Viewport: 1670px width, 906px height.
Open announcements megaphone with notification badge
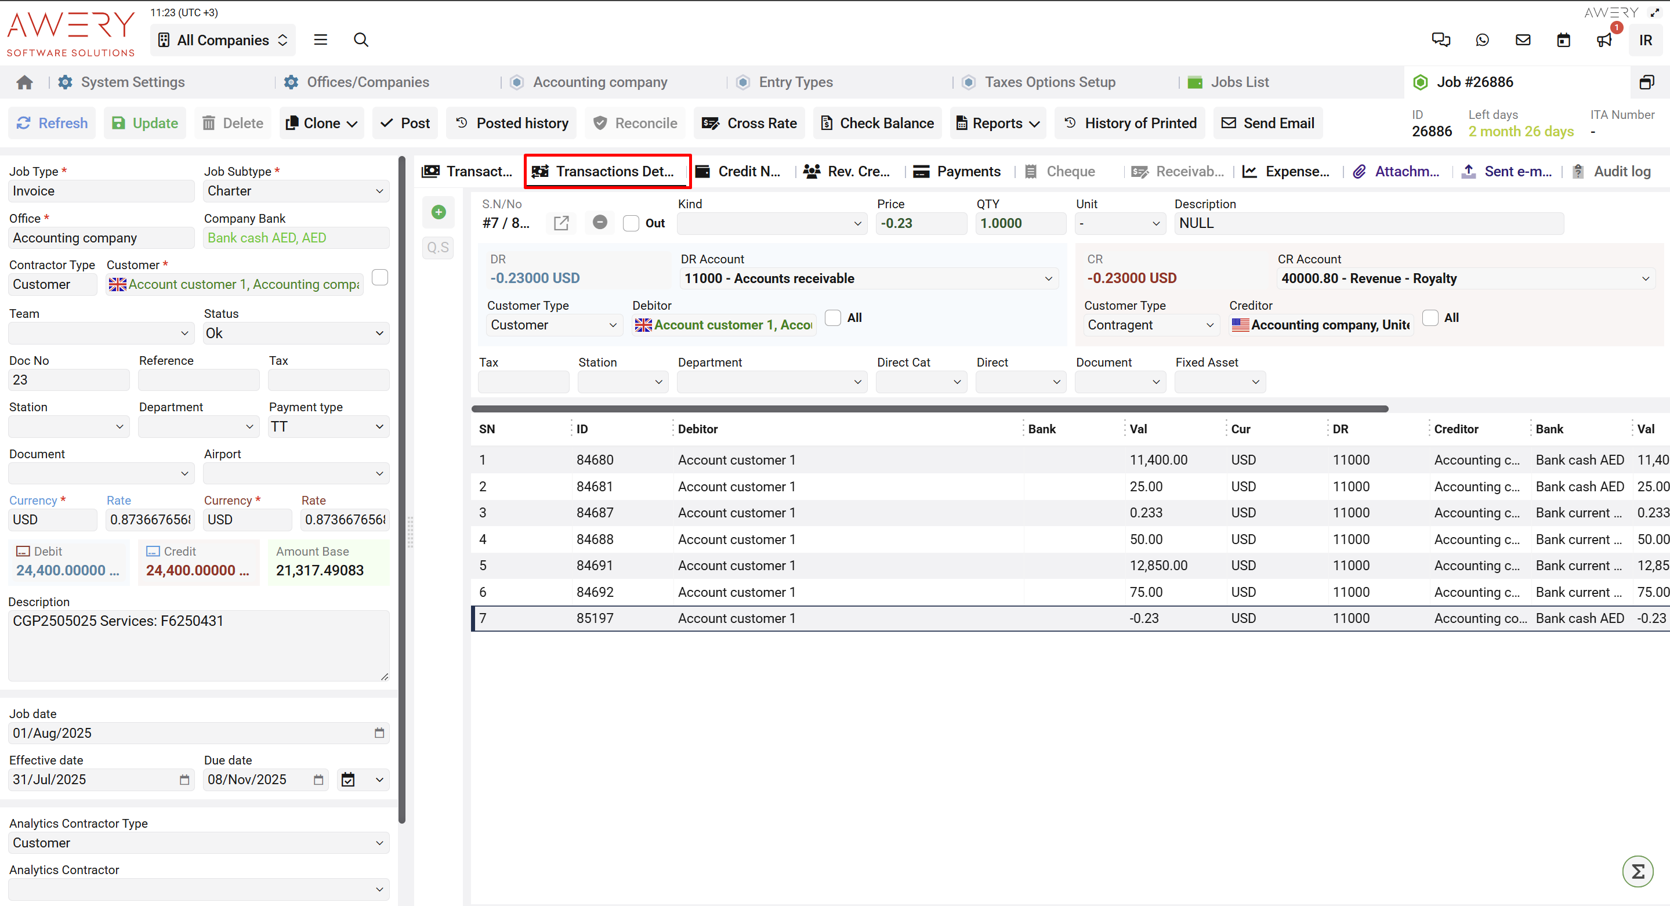(1605, 39)
